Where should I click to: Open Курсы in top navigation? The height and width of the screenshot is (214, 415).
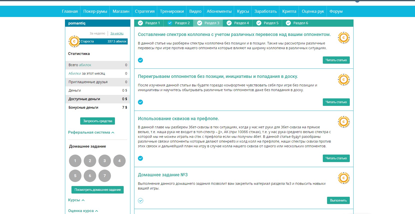[243, 11]
